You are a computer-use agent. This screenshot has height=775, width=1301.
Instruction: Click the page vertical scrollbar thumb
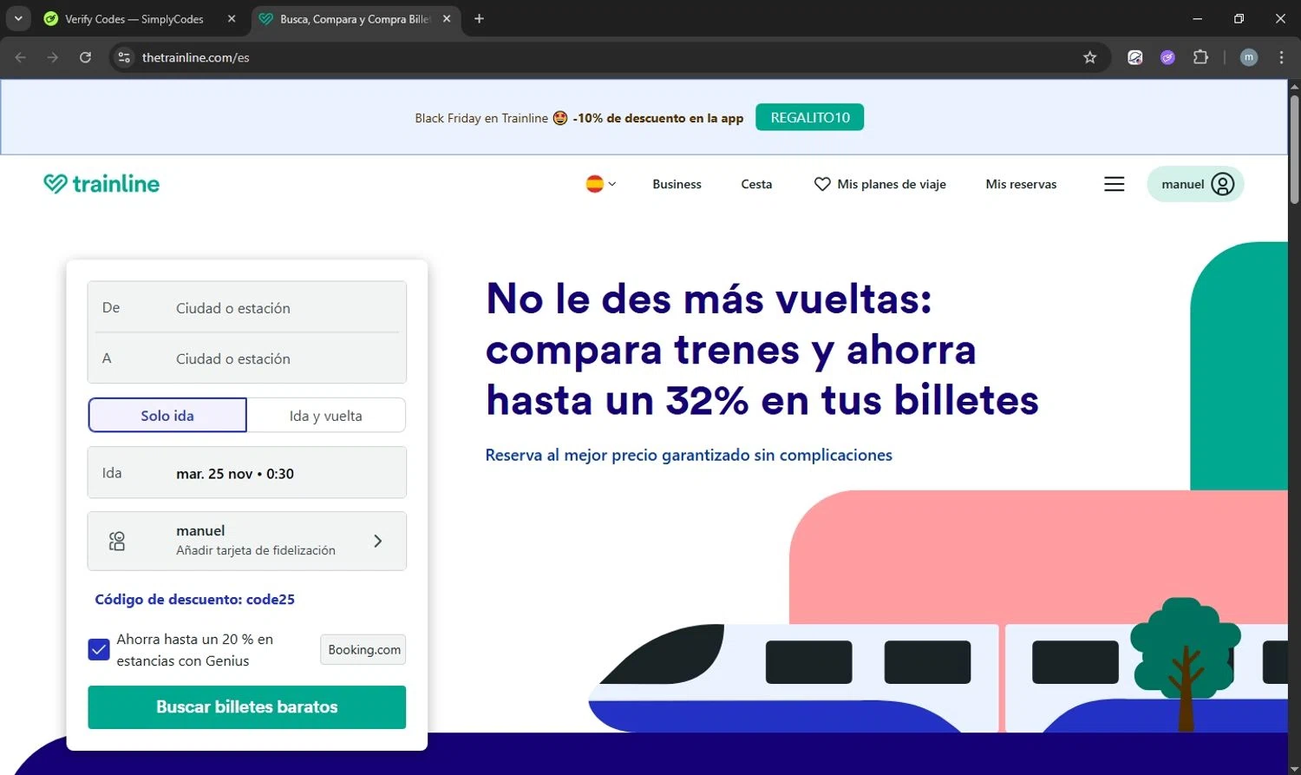1294,149
